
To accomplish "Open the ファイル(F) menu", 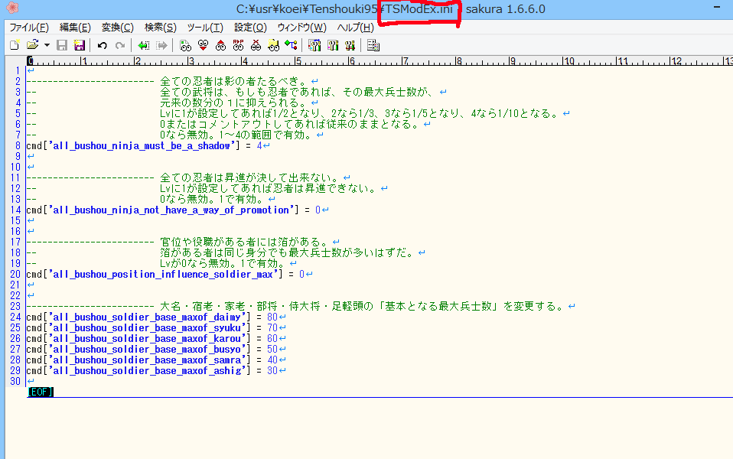I will [x=29, y=27].
